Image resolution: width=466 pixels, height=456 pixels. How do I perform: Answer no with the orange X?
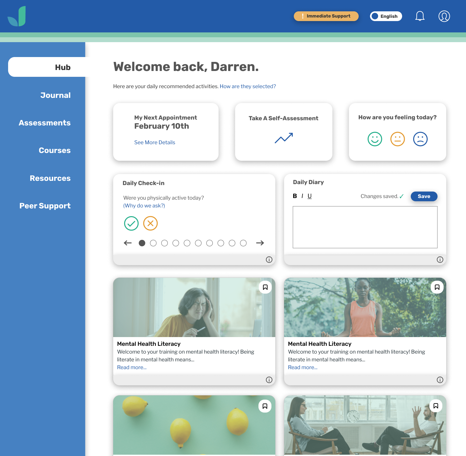pyautogui.click(x=150, y=223)
